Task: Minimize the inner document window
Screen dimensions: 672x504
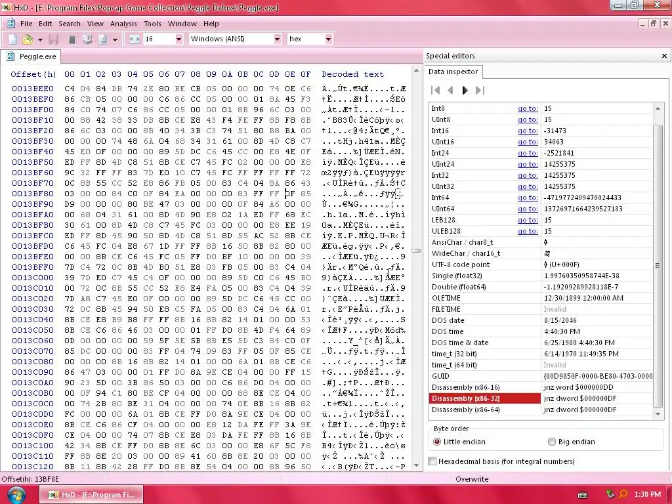Action: pos(642,24)
